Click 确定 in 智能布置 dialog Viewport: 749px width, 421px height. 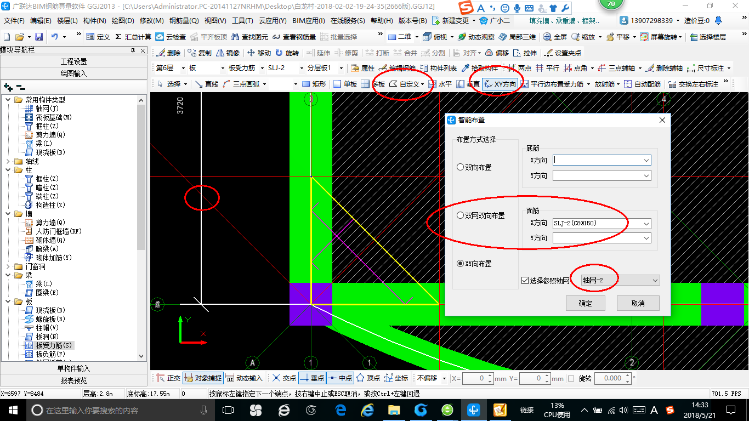[x=585, y=303]
